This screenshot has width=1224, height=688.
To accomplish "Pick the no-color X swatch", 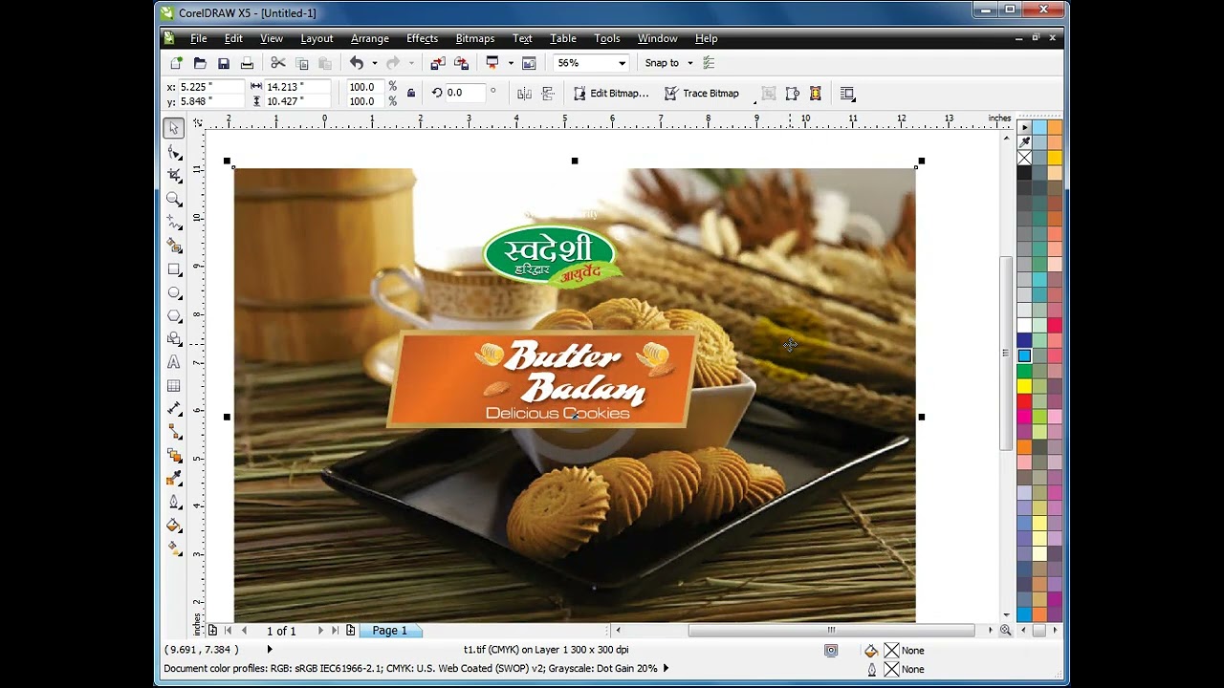I will pos(1024,158).
